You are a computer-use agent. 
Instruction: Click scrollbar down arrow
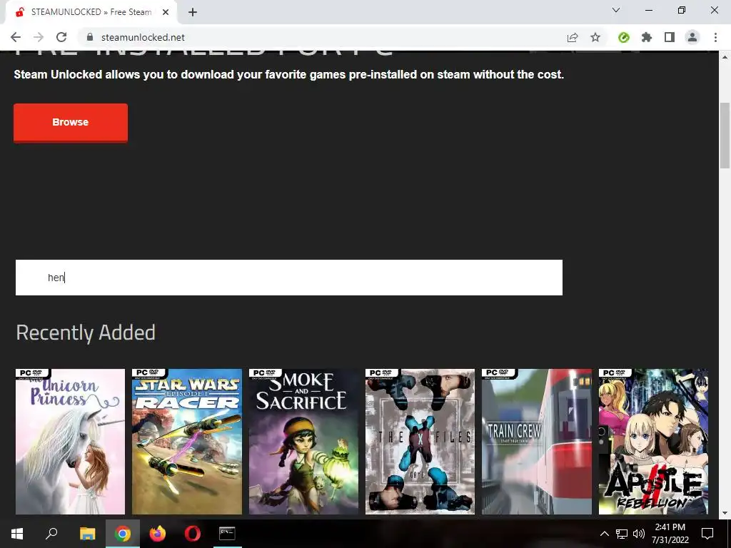(725, 513)
